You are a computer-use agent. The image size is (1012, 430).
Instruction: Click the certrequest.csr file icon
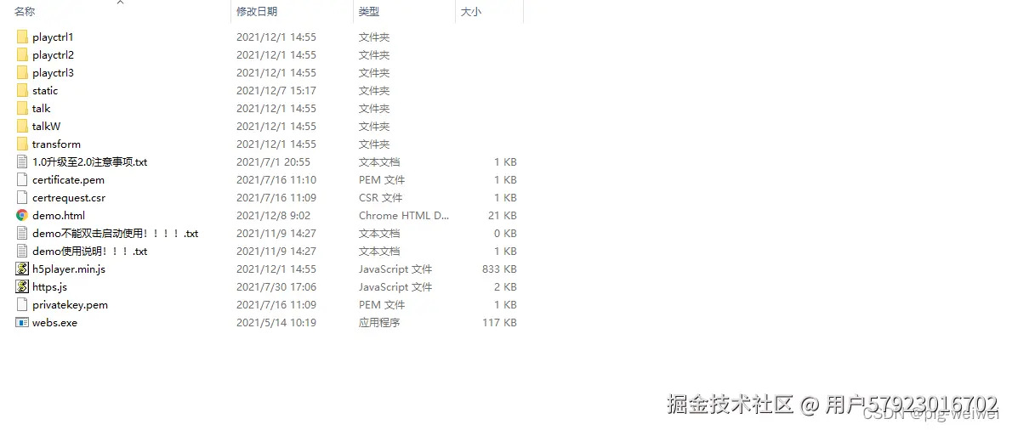[22, 198]
